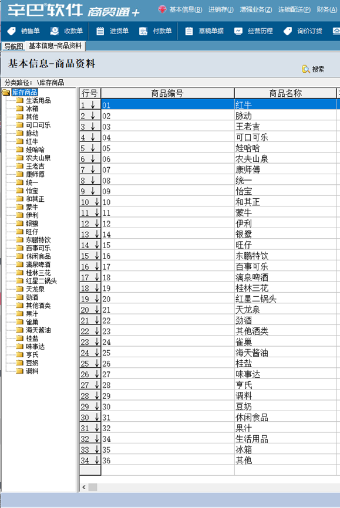This screenshot has width=340, height=508.
Task: Open the 财务(A) menu
Action: [x=327, y=10]
